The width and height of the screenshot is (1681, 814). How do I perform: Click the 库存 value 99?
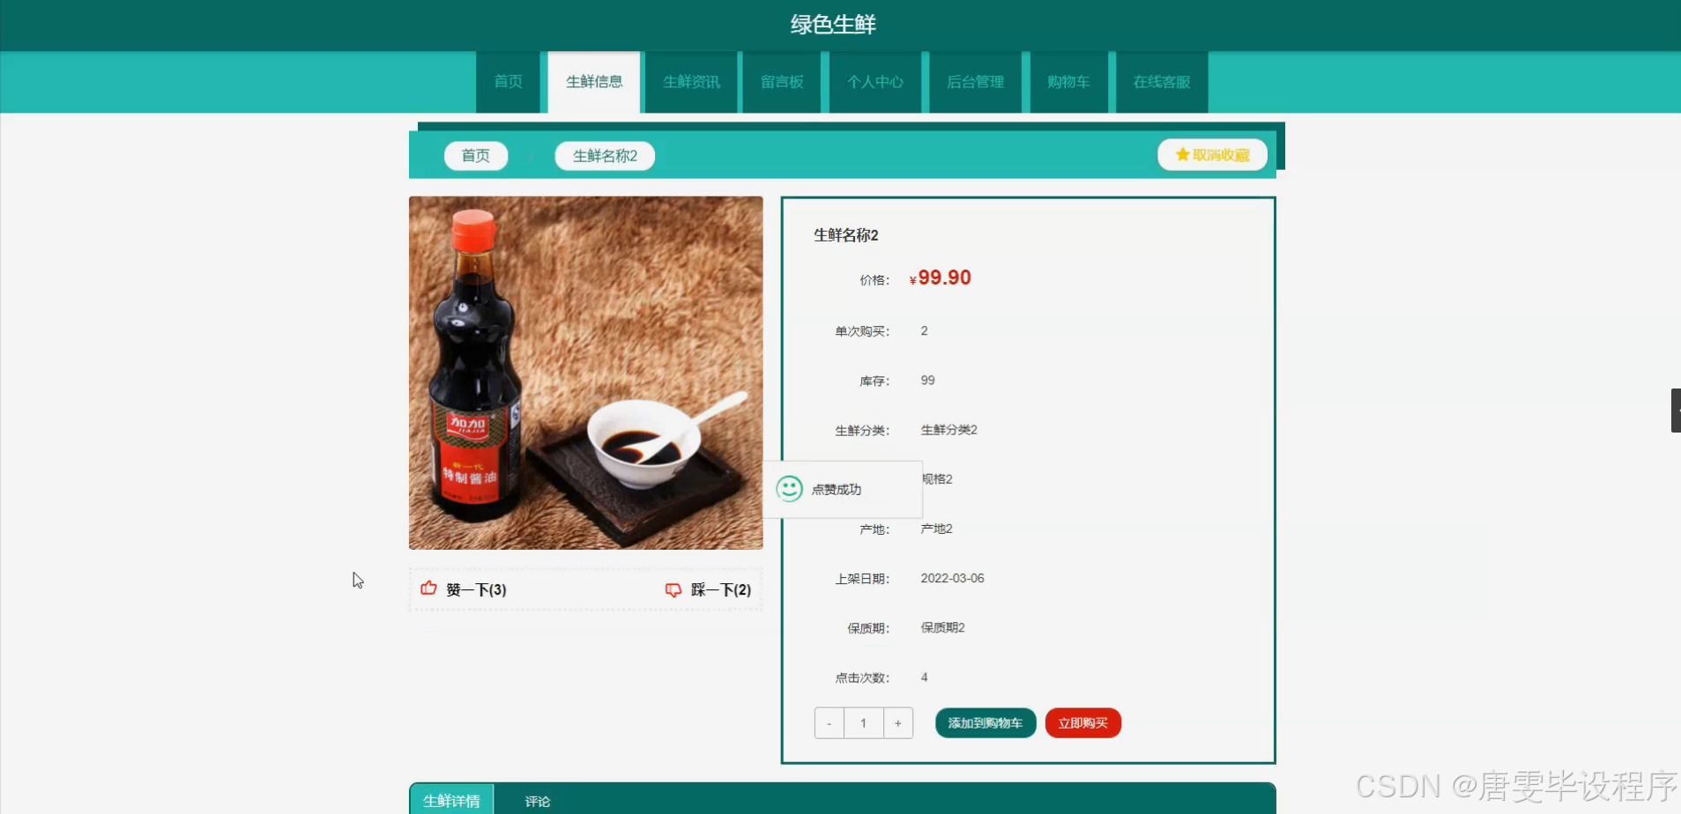pos(928,381)
